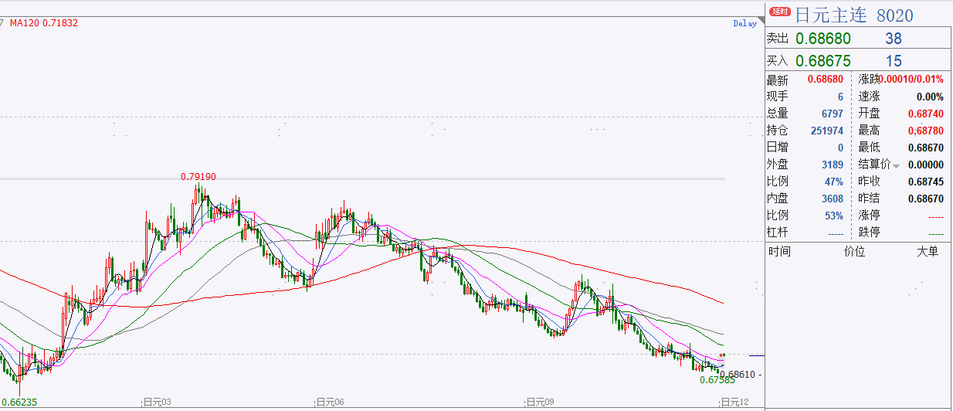Click the 最新 latest price value
Screen dimensions: 953x411
click(x=826, y=80)
